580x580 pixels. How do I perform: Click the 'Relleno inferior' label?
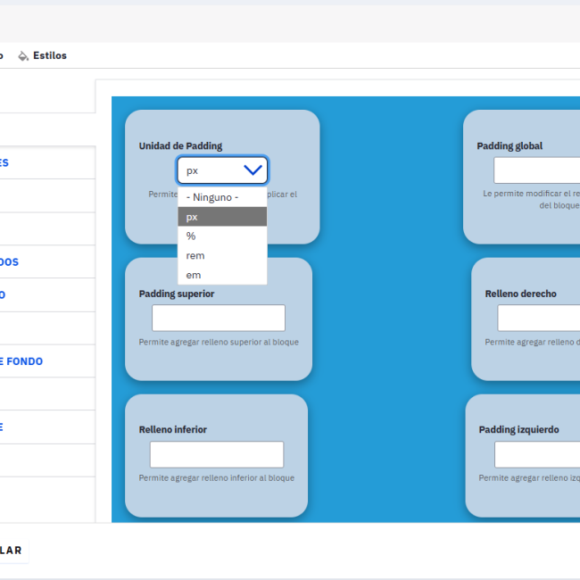coord(173,429)
